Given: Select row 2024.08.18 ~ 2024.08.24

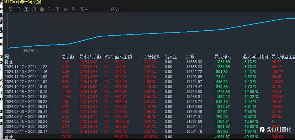Looking at the screenshot, I should [x=26, y=126].
